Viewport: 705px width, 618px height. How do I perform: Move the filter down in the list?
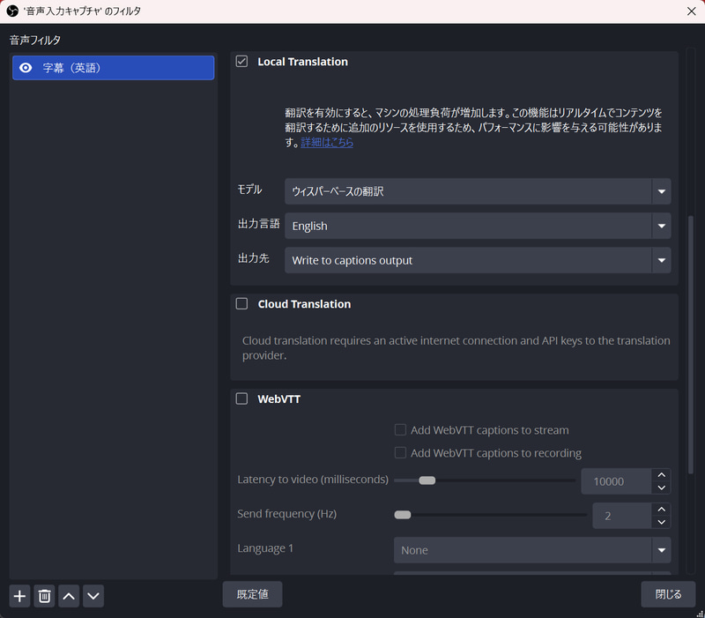tap(93, 596)
